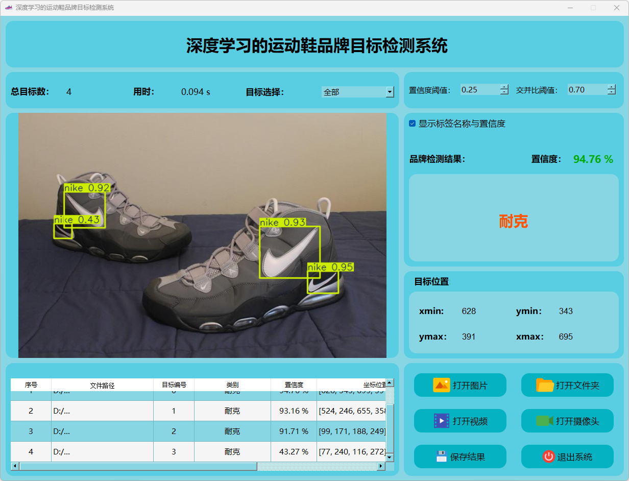The image size is (629, 481).
Task: Click the red power icon on 退出系统
Action: pos(548,456)
